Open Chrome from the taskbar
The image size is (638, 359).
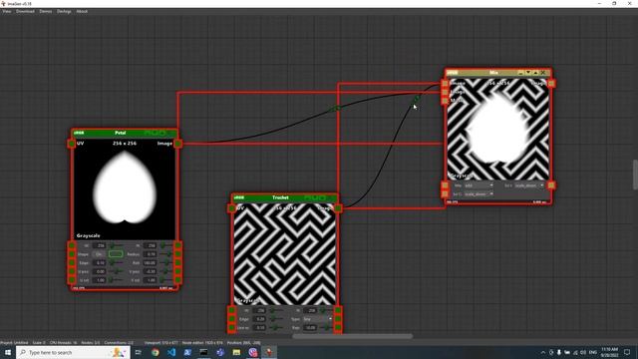tap(156, 352)
